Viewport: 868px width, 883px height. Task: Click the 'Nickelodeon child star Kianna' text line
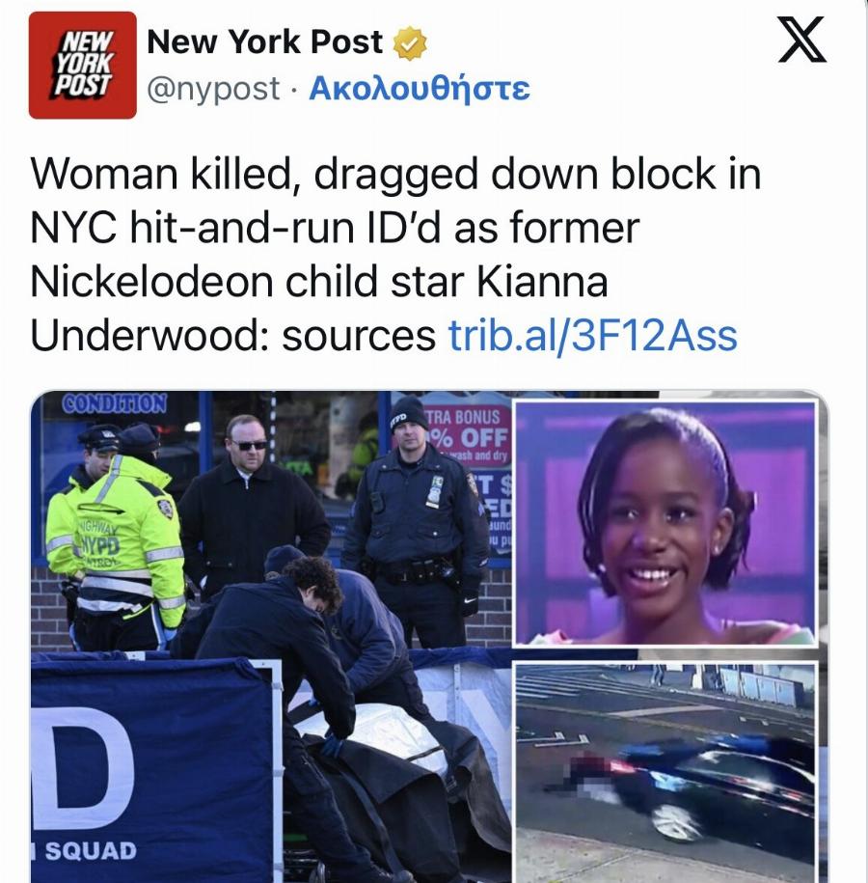click(319, 282)
